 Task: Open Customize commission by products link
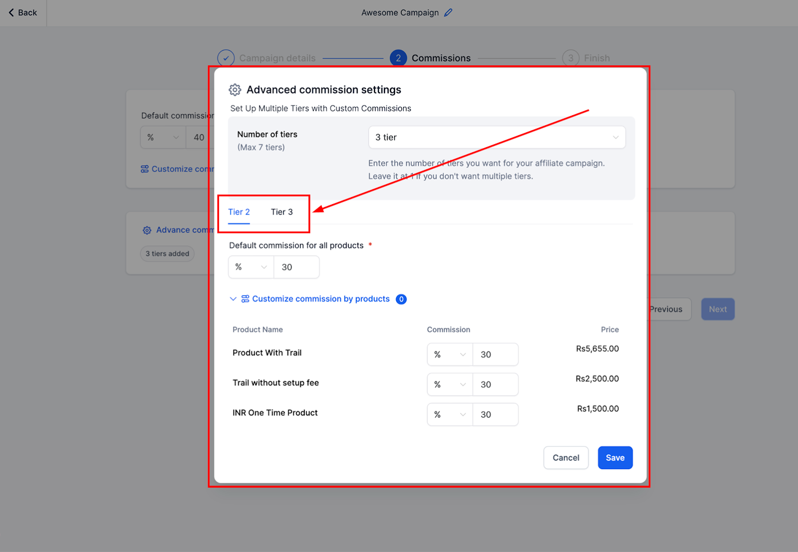point(321,299)
